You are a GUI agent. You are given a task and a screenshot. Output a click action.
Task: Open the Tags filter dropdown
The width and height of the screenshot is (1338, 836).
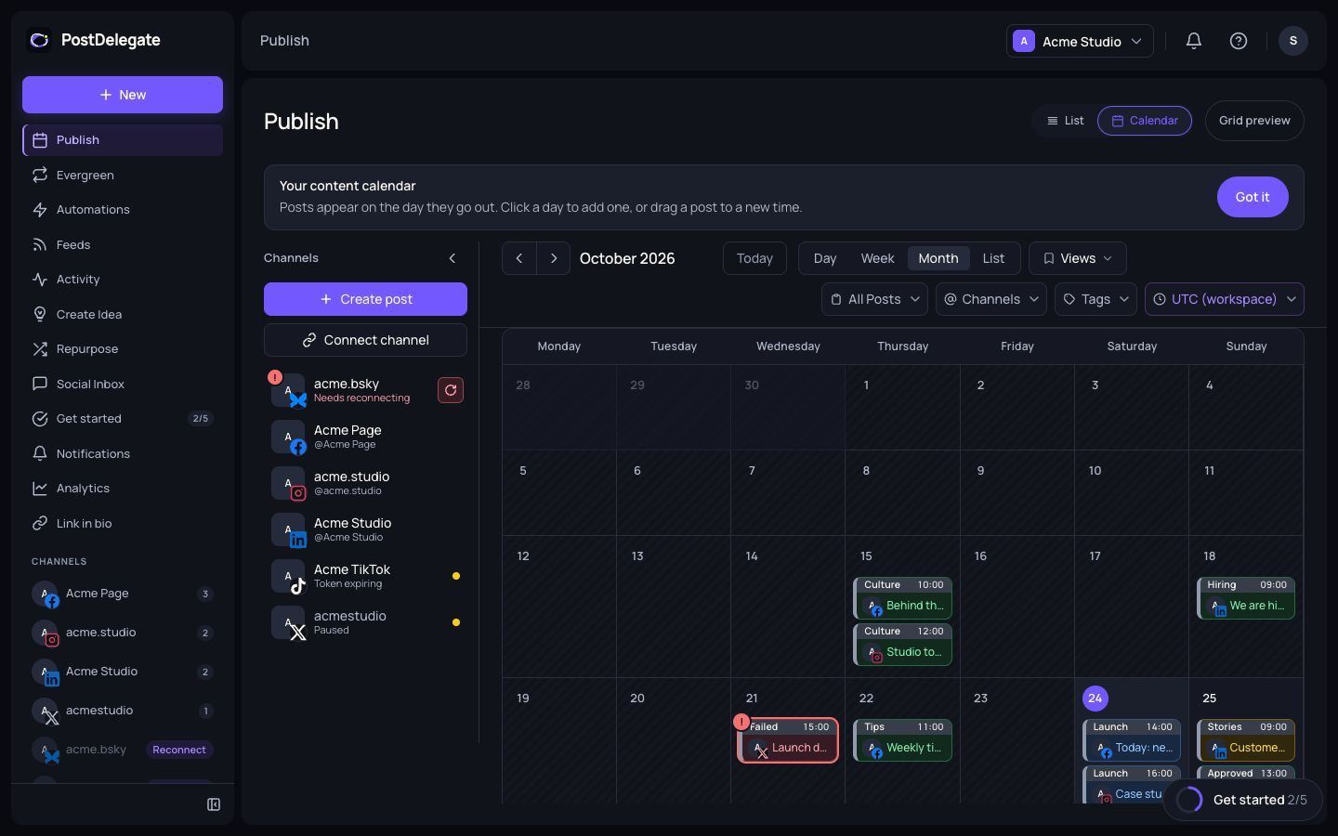point(1095,299)
